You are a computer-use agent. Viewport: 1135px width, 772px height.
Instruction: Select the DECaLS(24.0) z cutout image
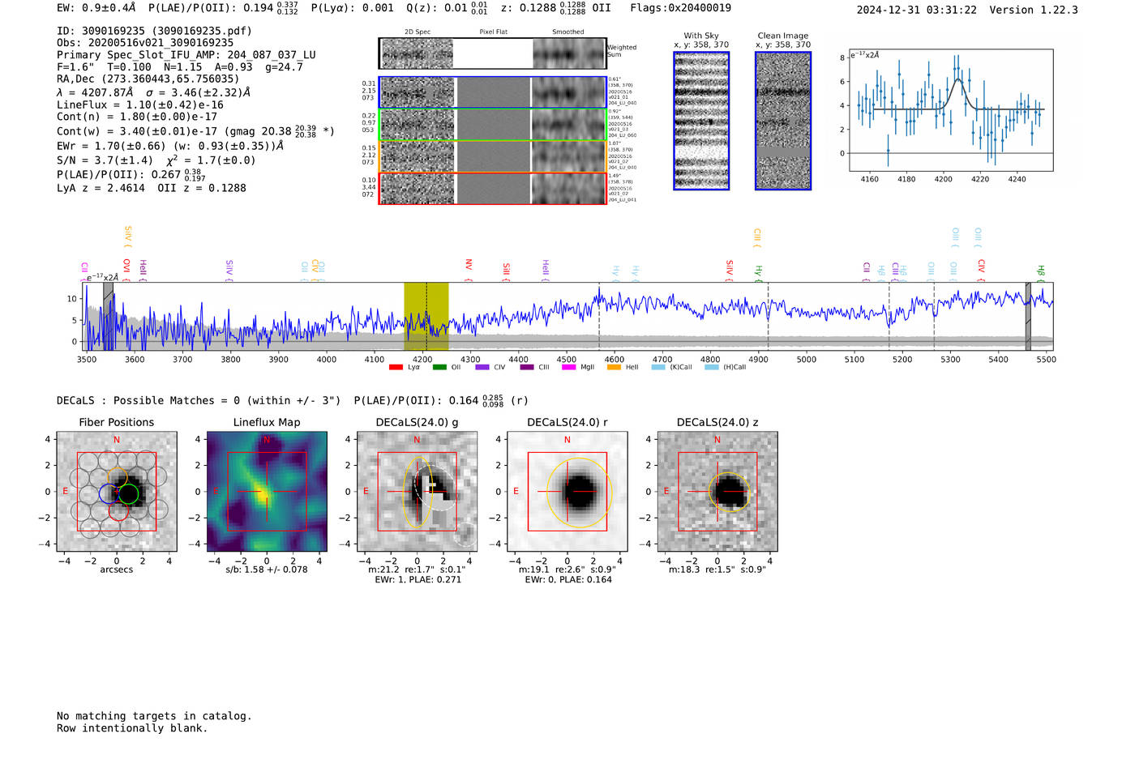tap(717, 492)
